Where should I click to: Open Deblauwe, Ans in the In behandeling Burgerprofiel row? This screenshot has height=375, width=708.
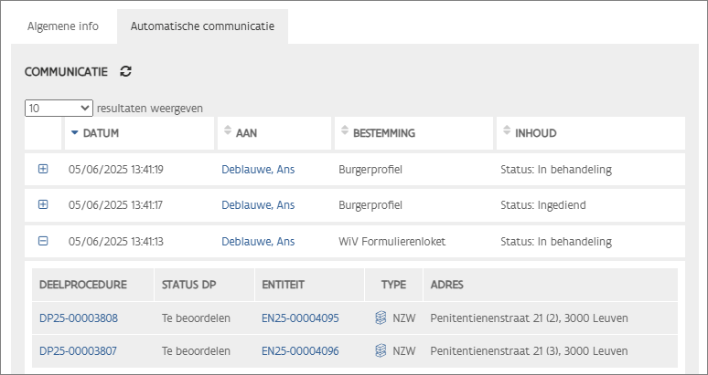point(258,169)
